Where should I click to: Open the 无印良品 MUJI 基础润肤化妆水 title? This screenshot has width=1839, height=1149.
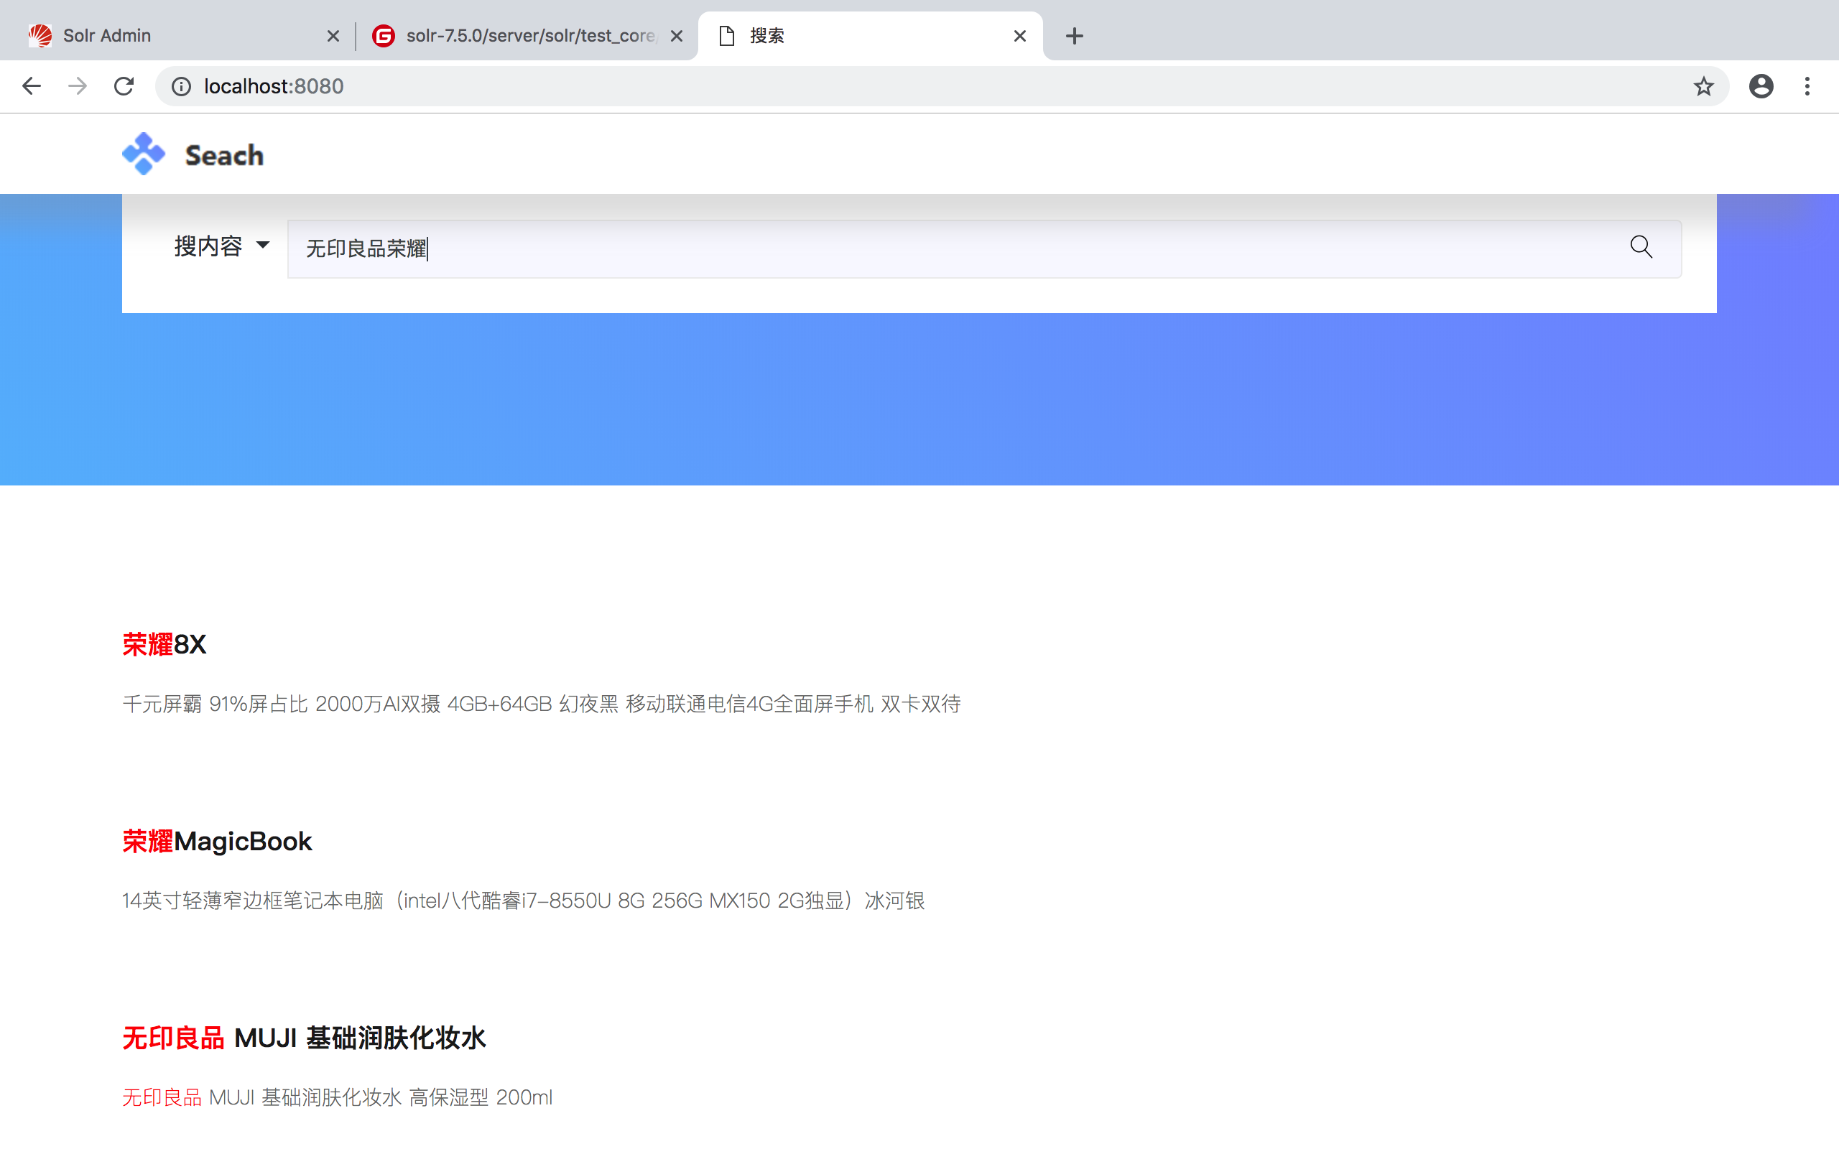pyautogui.click(x=304, y=1038)
